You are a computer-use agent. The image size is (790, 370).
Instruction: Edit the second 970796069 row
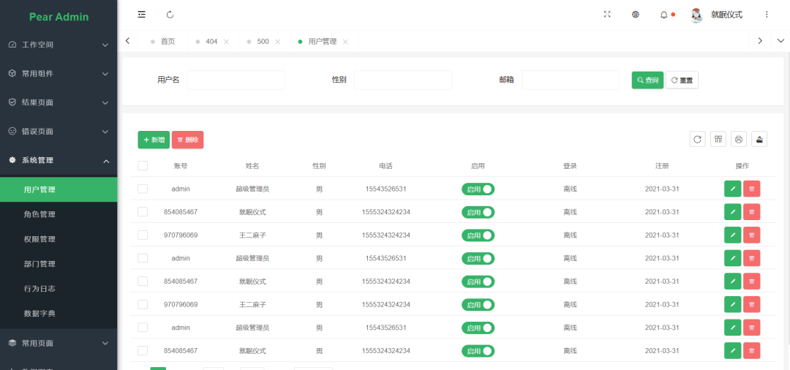point(732,305)
